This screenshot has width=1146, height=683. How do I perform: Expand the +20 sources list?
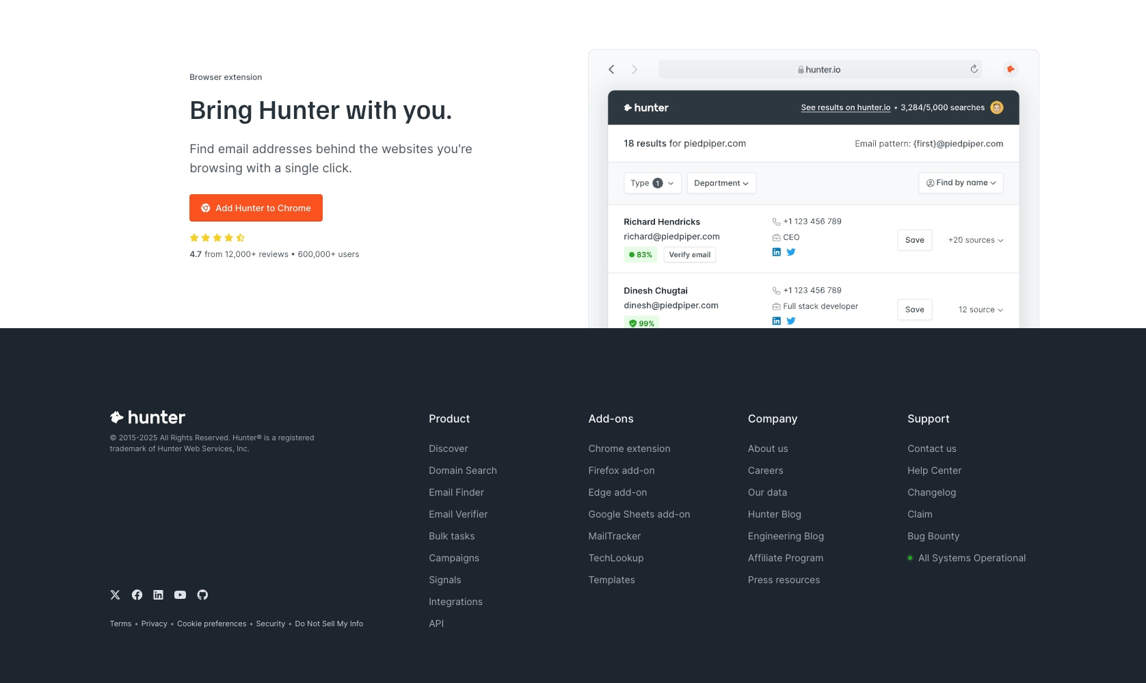point(976,240)
